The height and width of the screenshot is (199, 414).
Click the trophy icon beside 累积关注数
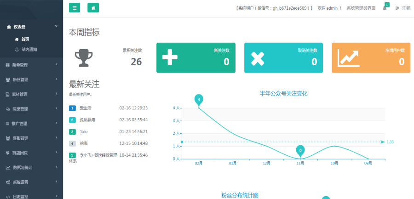pyautogui.click(x=84, y=58)
